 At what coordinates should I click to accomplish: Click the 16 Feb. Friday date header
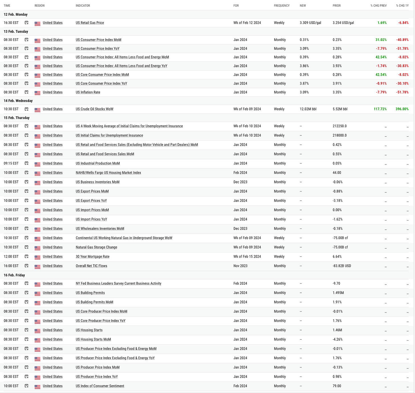[14, 275]
